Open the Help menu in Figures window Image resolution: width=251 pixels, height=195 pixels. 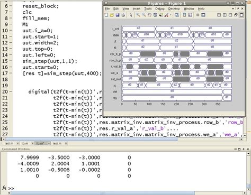201,8
